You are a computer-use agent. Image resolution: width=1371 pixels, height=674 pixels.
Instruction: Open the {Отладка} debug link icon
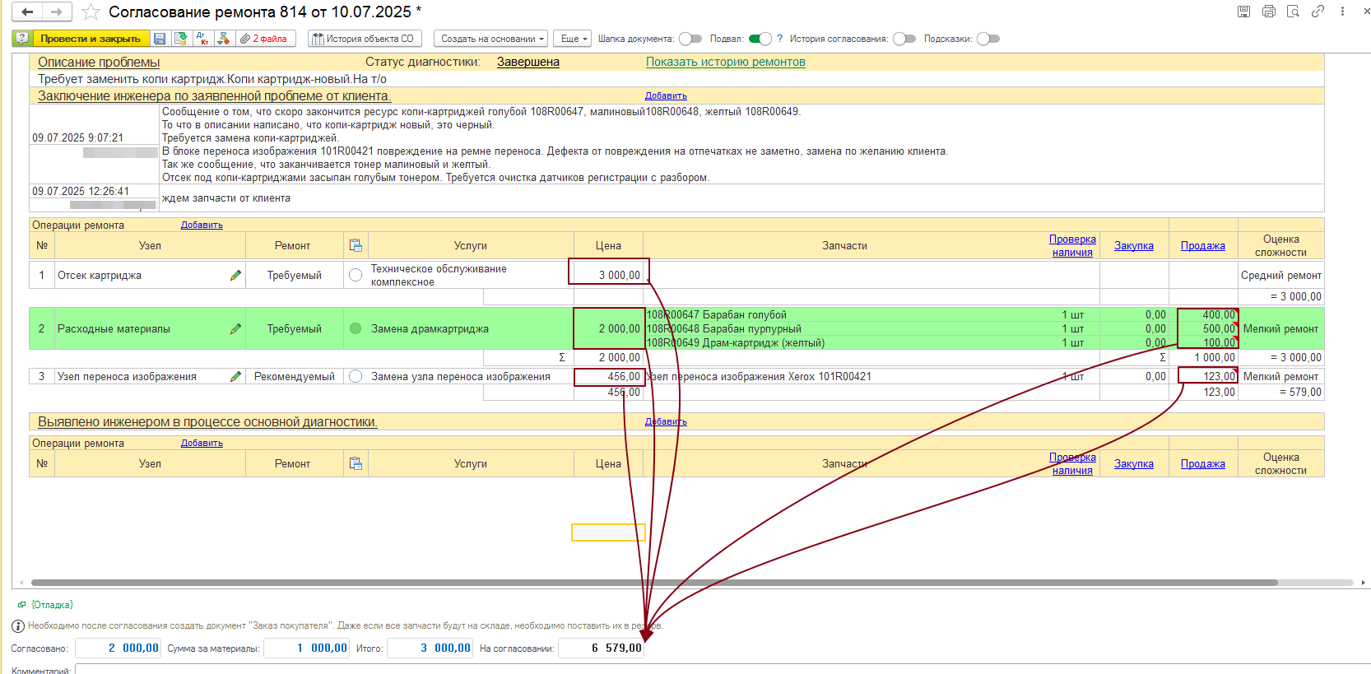(22, 605)
